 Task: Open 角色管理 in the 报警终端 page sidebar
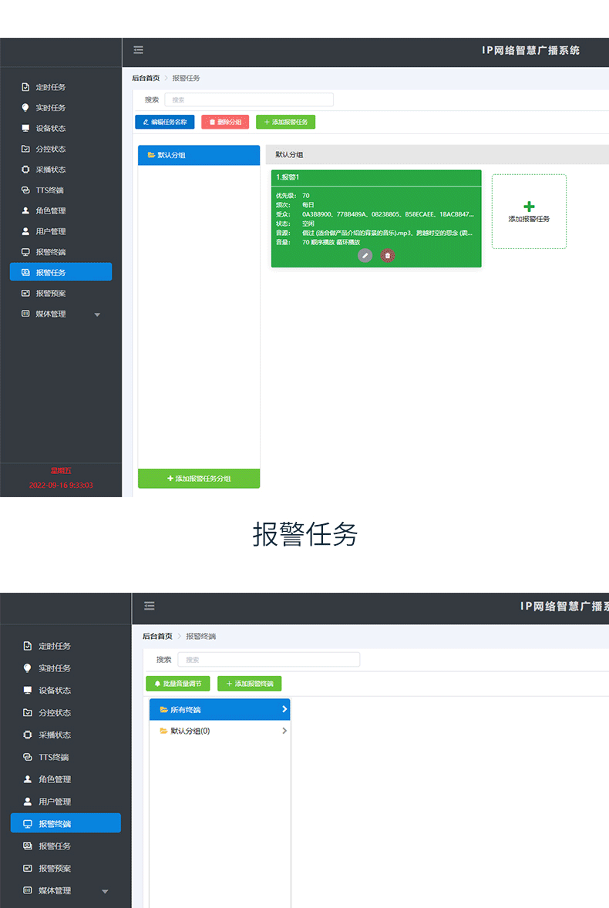tap(55, 779)
